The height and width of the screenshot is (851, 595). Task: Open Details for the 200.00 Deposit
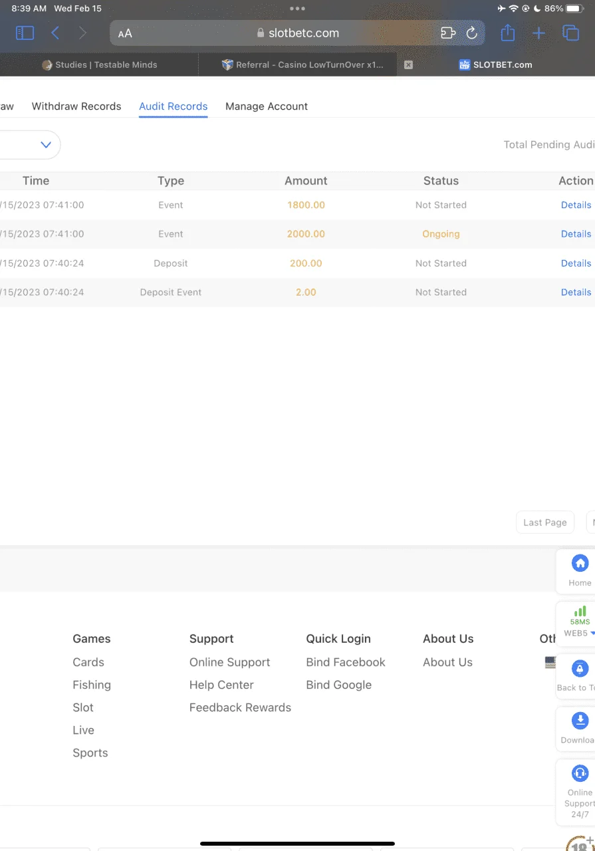(x=576, y=263)
